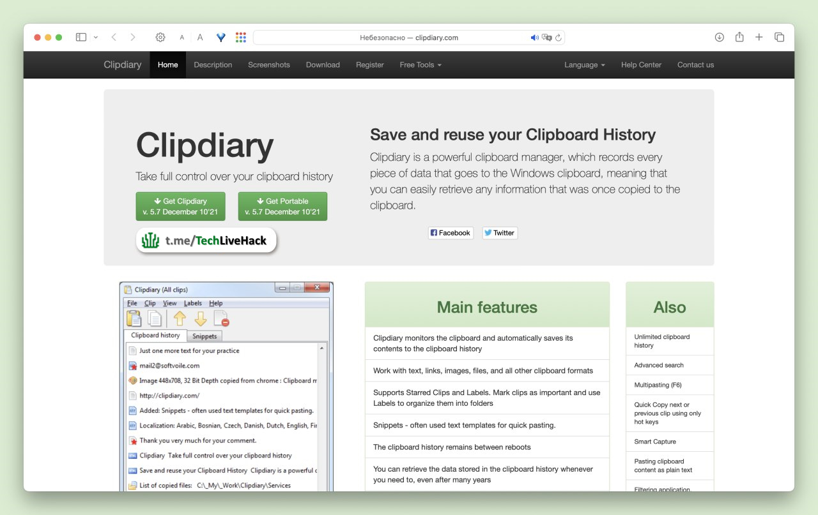
Task: Click the yellow down arrow icon
Action: coord(201,318)
